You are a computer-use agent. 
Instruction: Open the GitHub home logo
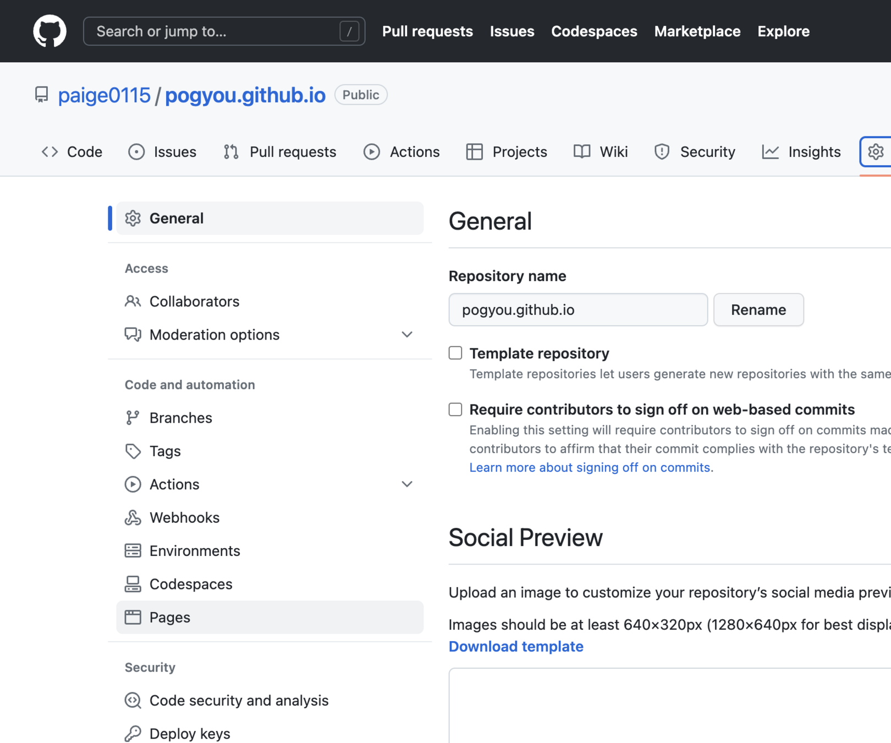50,31
